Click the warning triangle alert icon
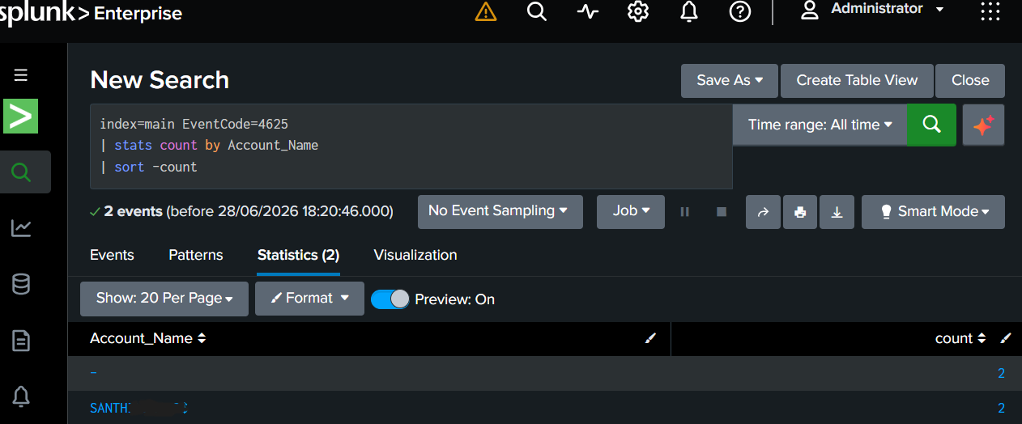The image size is (1022, 424). tap(486, 11)
